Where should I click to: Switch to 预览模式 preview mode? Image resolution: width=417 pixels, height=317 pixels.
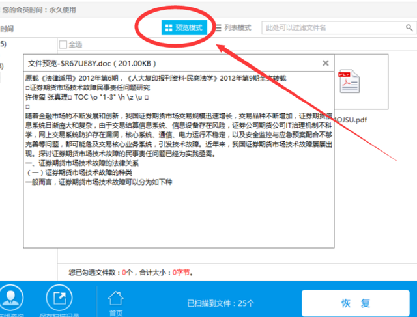[x=184, y=27]
